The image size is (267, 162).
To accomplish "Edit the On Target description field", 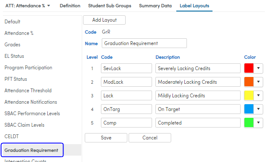I will click(198, 109).
